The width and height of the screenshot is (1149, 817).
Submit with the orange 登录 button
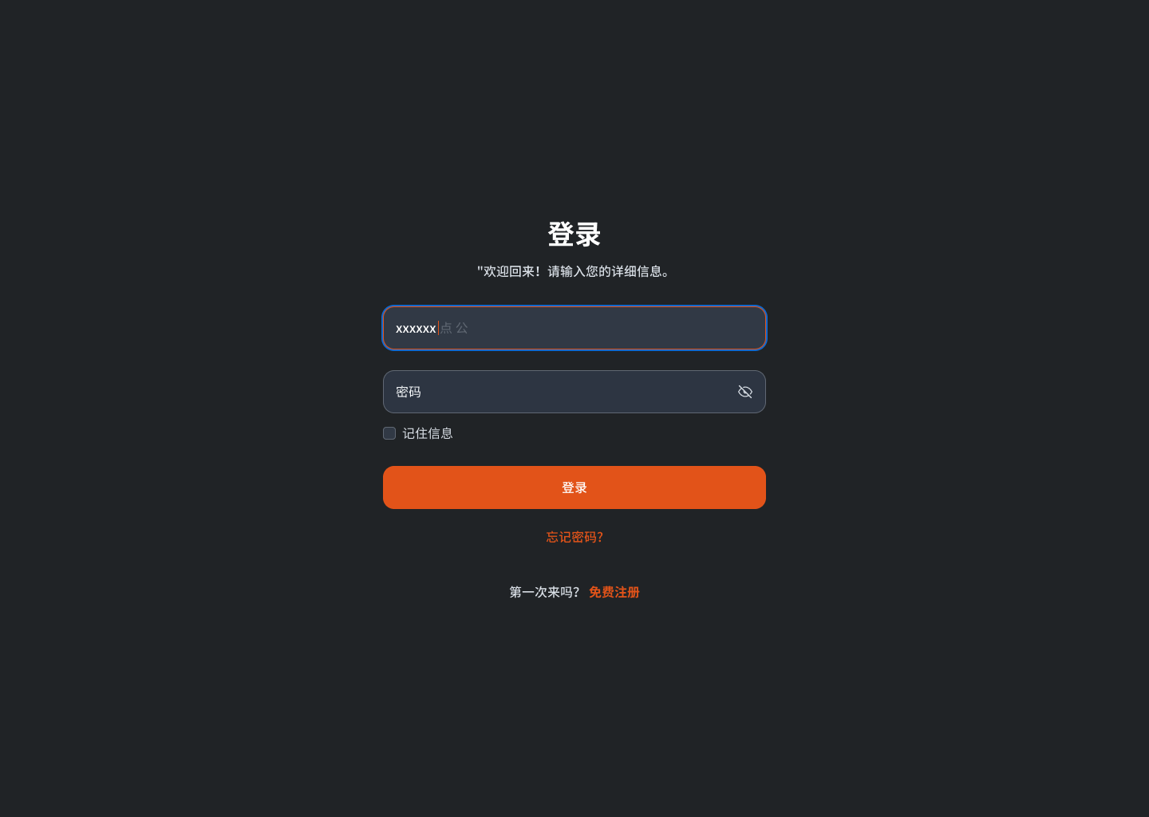(x=574, y=487)
